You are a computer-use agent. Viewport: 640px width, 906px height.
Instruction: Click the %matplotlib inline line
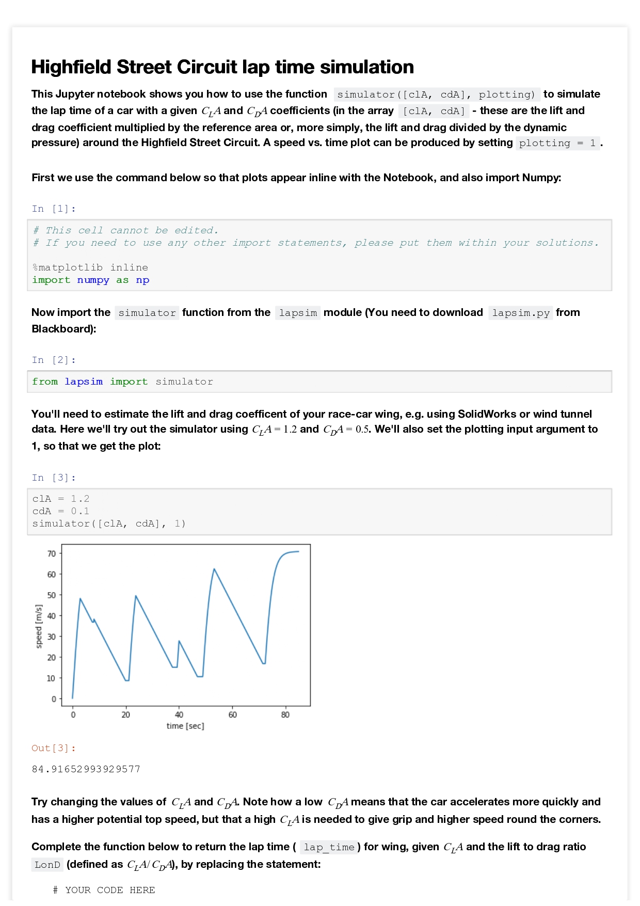coord(90,267)
